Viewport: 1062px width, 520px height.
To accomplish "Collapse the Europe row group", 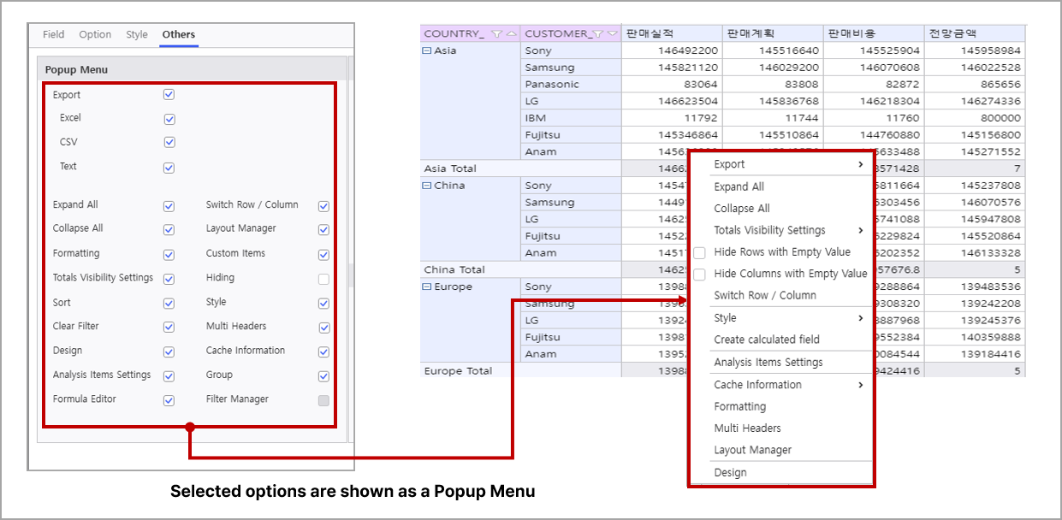I will point(427,287).
